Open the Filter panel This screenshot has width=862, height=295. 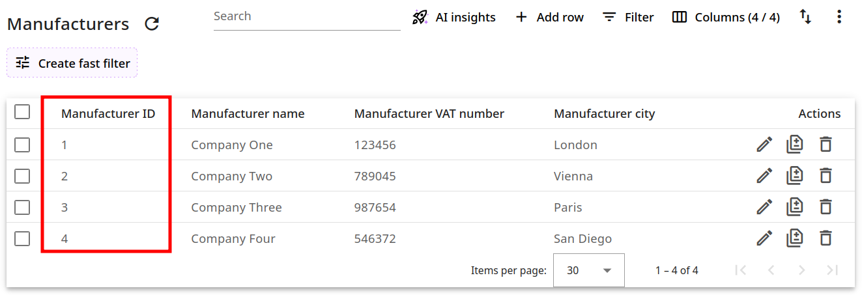click(628, 17)
